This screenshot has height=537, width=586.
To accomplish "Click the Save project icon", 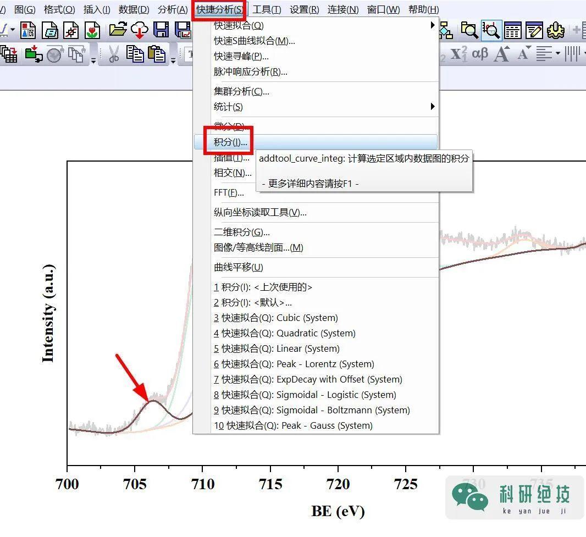I will 160,31.
